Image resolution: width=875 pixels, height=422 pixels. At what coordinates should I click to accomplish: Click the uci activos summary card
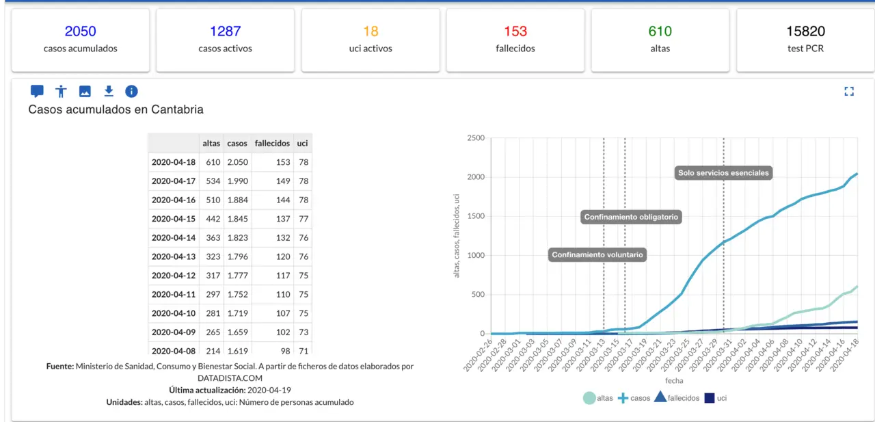coord(371,40)
